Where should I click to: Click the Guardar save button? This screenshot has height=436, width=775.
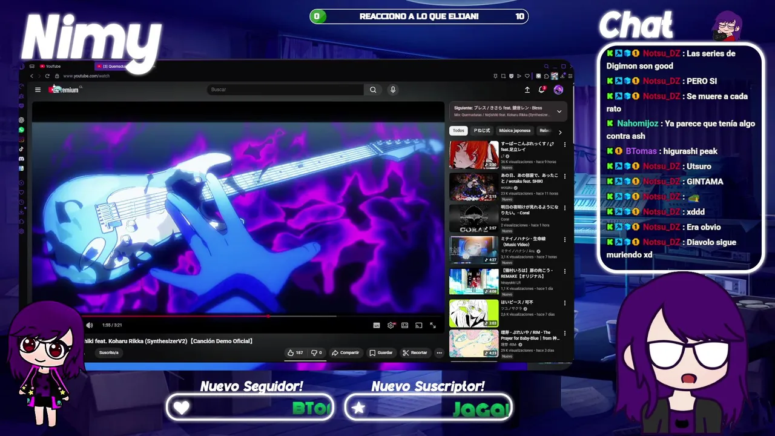point(381,352)
